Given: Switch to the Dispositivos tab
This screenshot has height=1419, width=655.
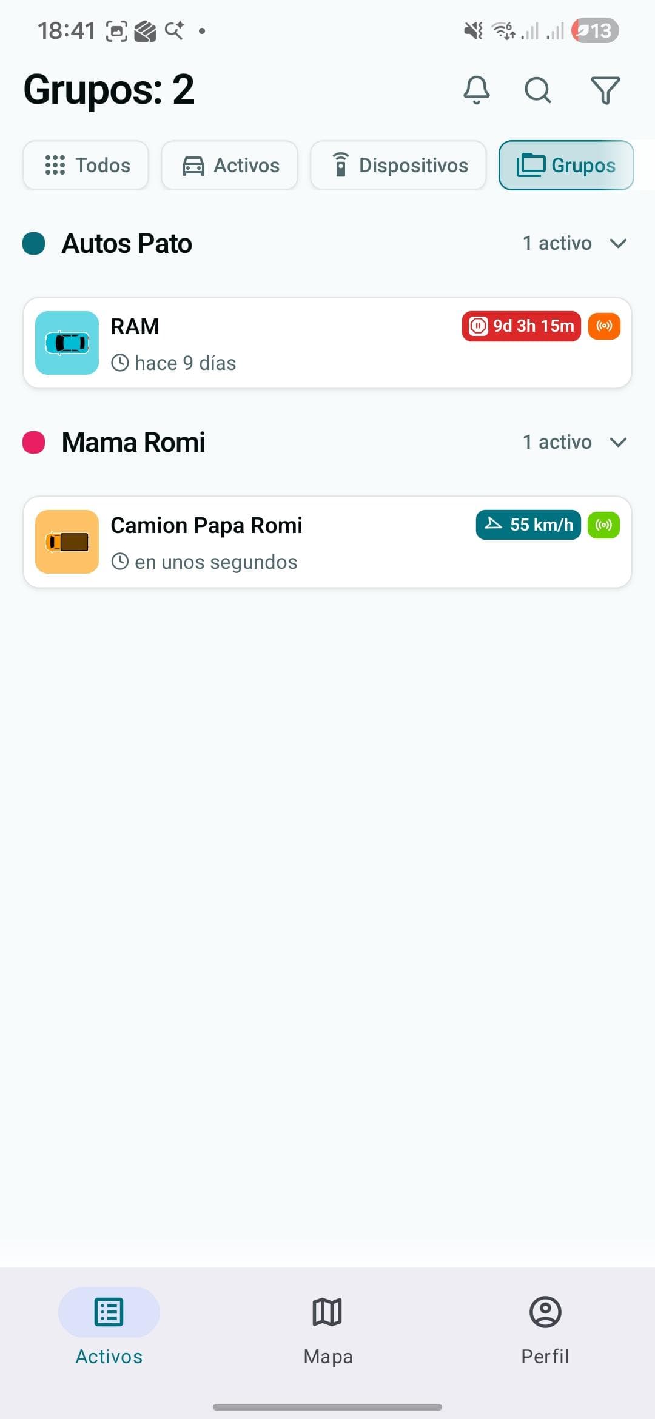Looking at the screenshot, I should pos(398,165).
